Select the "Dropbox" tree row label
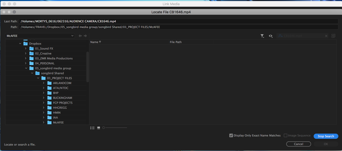The image size is (342, 151). coord(35,44)
